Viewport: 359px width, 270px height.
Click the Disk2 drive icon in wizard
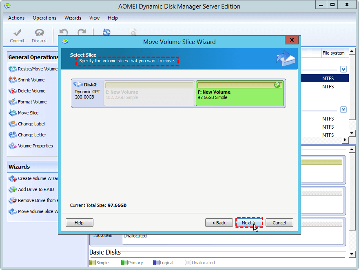(x=78, y=84)
